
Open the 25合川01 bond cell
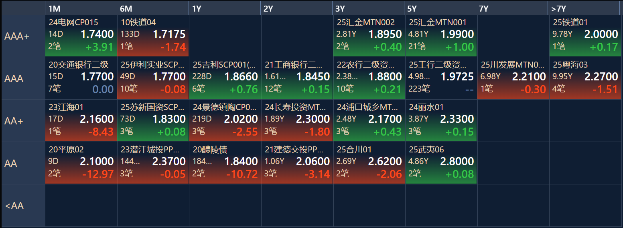point(369,163)
